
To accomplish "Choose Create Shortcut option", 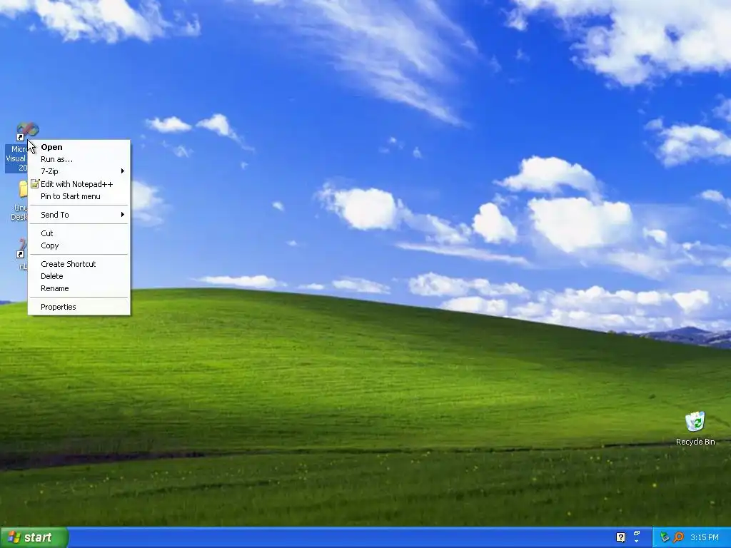I will (79, 264).
